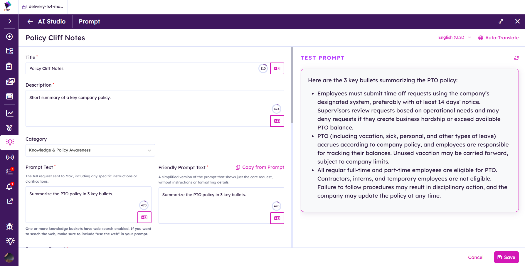The width and height of the screenshot is (525, 266).
Task: Click the Save button
Action: click(x=506, y=257)
